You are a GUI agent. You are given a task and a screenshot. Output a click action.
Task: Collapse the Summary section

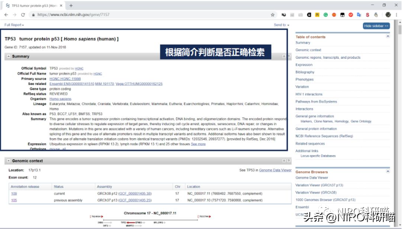click(x=8, y=56)
